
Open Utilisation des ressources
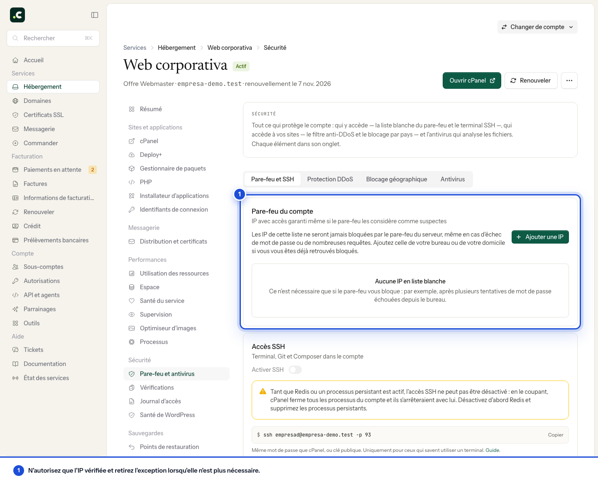pos(176,273)
